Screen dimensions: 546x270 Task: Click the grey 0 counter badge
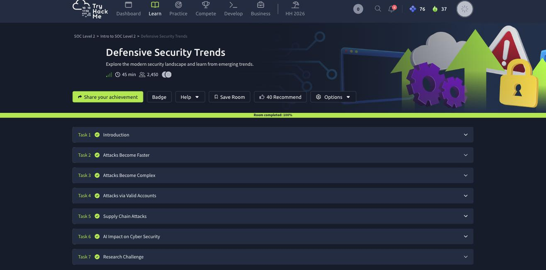(358, 9)
